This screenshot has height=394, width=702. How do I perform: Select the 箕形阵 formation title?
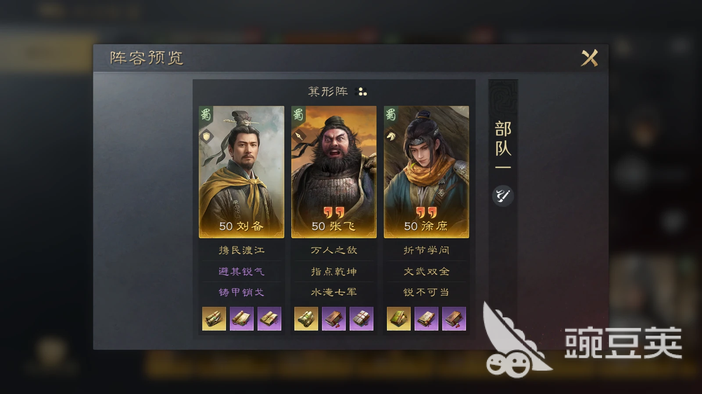(x=328, y=91)
